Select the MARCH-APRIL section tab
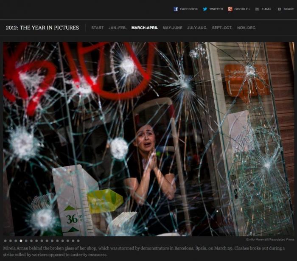Screen dimensions: 297x261 pos(145,28)
